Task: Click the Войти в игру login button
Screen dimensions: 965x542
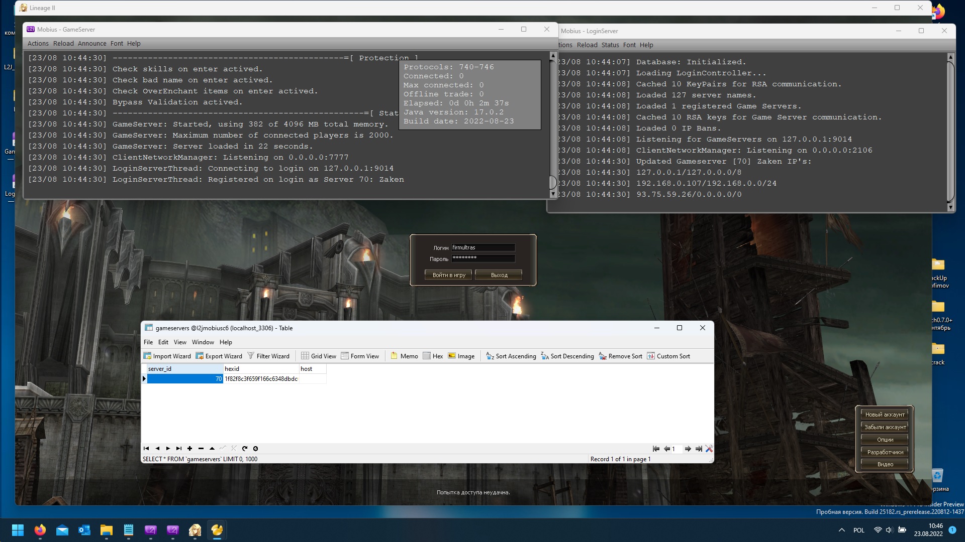Action: (x=449, y=275)
